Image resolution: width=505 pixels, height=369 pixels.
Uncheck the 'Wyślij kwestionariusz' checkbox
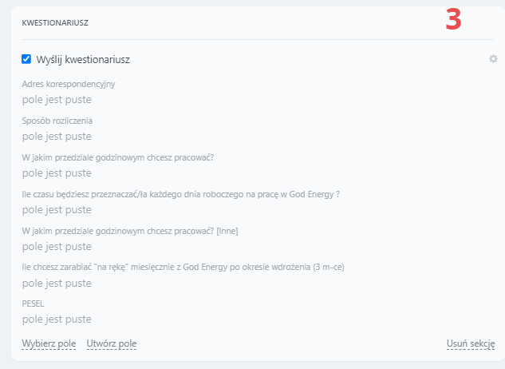26,59
